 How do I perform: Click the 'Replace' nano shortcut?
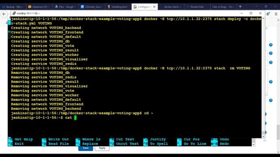[90, 143]
